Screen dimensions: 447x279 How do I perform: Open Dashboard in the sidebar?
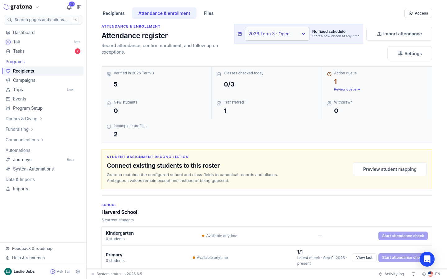43,33
